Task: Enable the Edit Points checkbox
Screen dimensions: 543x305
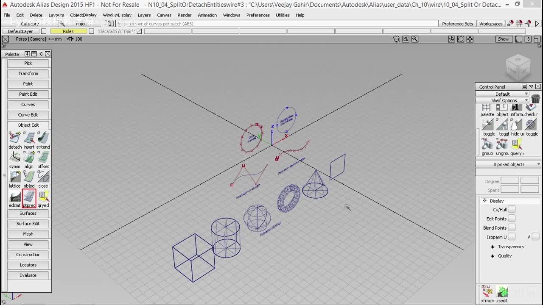Action: click(x=512, y=219)
